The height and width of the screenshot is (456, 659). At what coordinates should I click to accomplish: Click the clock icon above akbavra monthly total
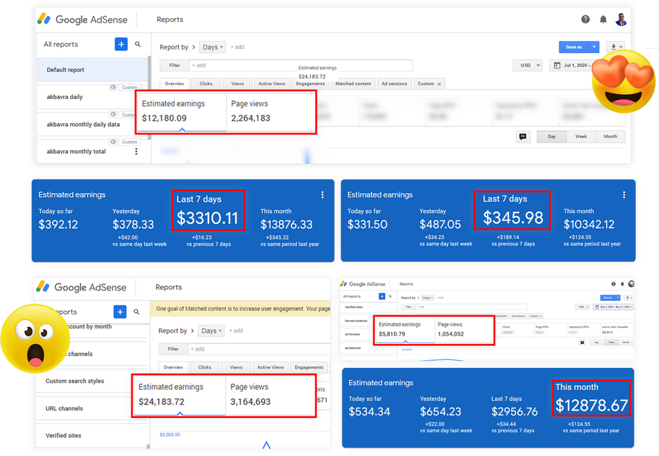pos(113,142)
